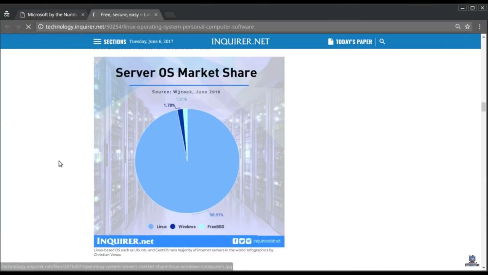The height and width of the screenshot is (275, 488).
Task: Minimize the browser window
Action: (x=462, y=8)
